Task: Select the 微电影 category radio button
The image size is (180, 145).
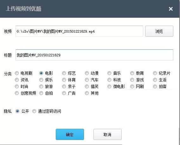Action: pos(109,86)
